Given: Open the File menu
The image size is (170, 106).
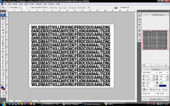Looking at the screenshot, I should [x=5, y=4].
